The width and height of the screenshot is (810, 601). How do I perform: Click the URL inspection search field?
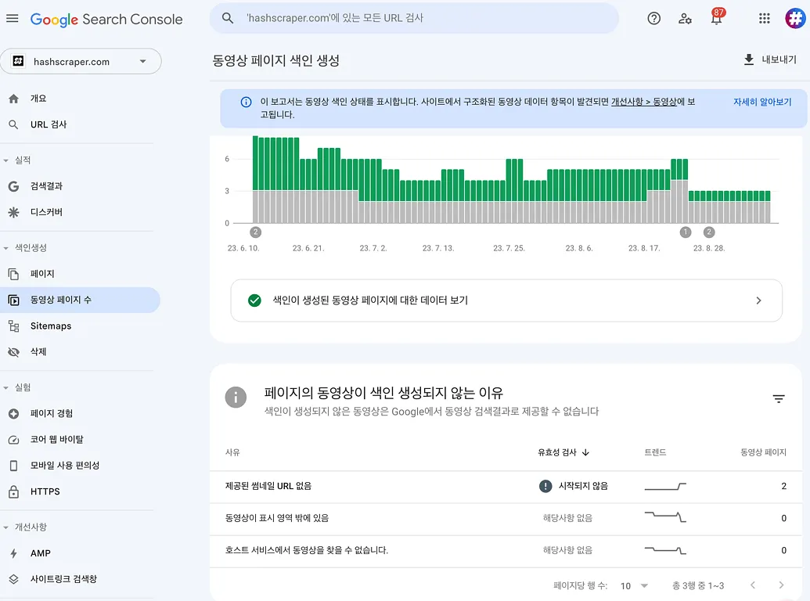point(413,18)
